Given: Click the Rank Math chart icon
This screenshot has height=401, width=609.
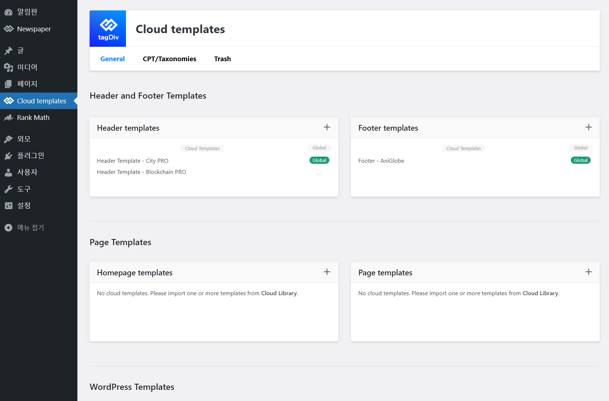Looking at the screenshot, I should pos(9,118).
